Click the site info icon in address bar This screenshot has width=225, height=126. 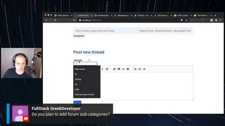point(80,20)
